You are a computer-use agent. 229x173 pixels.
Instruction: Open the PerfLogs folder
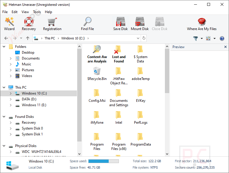(140, 118)
